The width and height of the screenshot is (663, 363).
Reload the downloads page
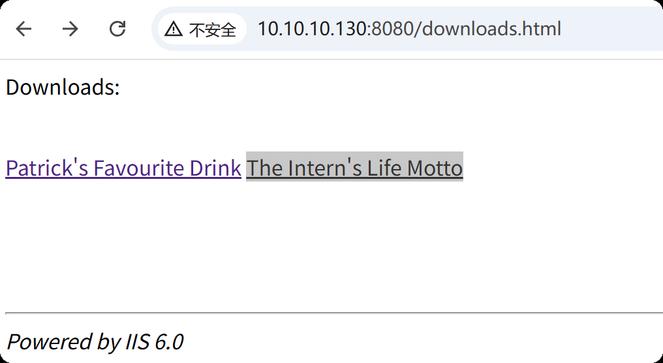pyautogui.click(x=117, y=29)
